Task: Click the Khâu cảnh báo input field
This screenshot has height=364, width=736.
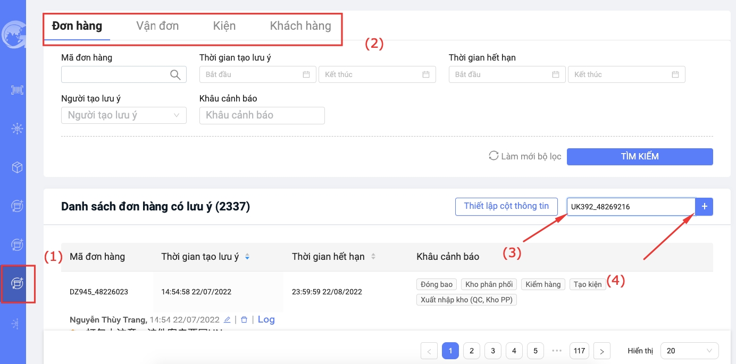Action: tap(262, 115)
